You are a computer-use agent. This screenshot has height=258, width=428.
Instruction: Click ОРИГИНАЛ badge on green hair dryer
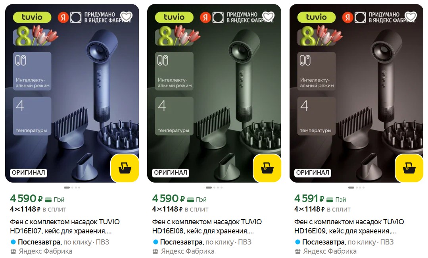170,173
